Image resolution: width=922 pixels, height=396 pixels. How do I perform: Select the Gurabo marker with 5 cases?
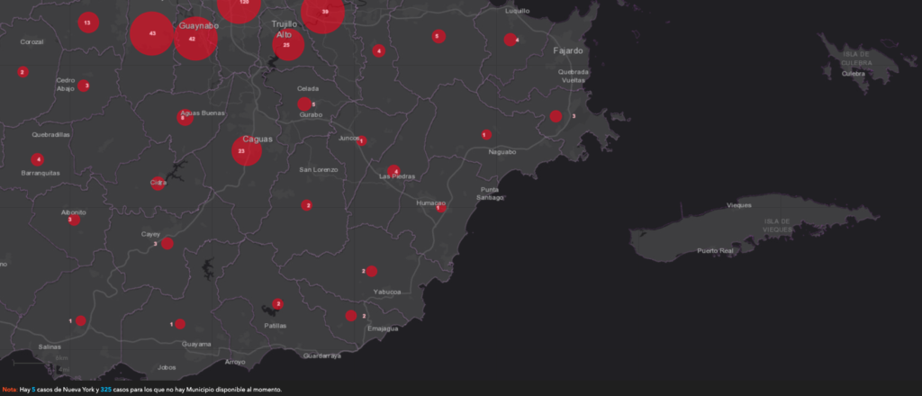[304, 104]
